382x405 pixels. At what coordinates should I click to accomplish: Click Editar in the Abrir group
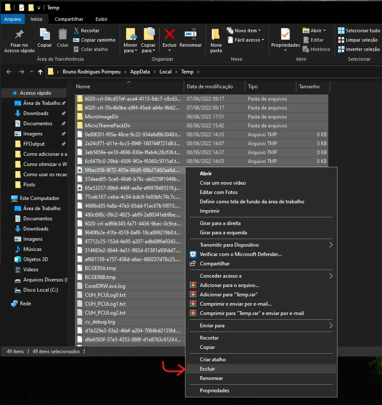pyautogui.click(x=314, y=40)
